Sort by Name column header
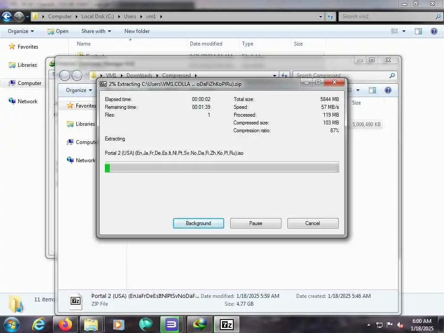This screenshot has width=444, height=333. 84,44
